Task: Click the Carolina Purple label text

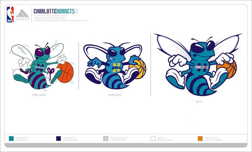Action: click(x=71, y=140)
